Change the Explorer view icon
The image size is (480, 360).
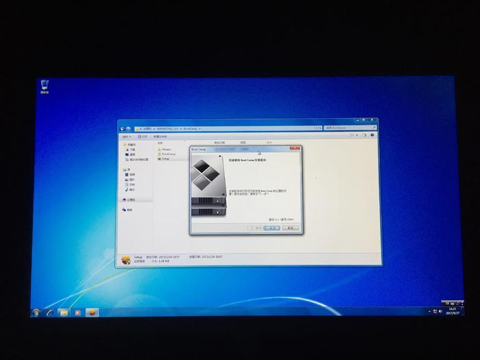[x=352, y=135]
